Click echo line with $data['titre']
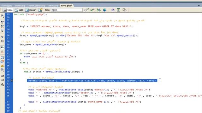This screenshot has height=113, width=202. pos(81,93)
